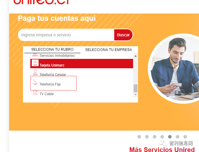Click the list scrollbar up arrow
The height and width of the screenshot is (152, 199).
(135, 56)
